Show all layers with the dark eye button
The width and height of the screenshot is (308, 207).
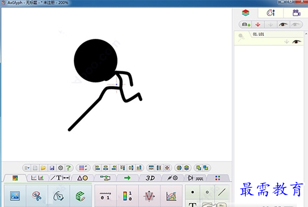pyautogui.click(x=283, y=25)
